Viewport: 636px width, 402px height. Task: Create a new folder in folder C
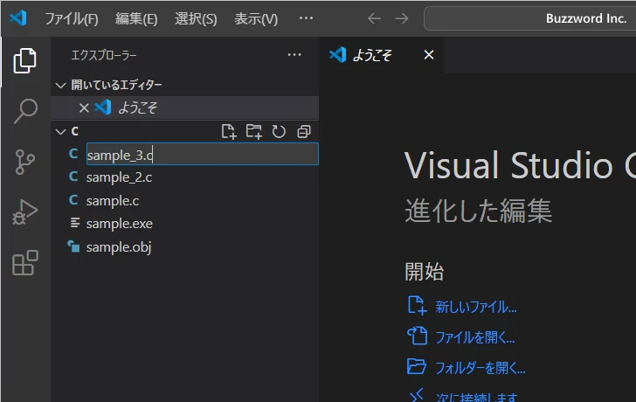(254, 131)
